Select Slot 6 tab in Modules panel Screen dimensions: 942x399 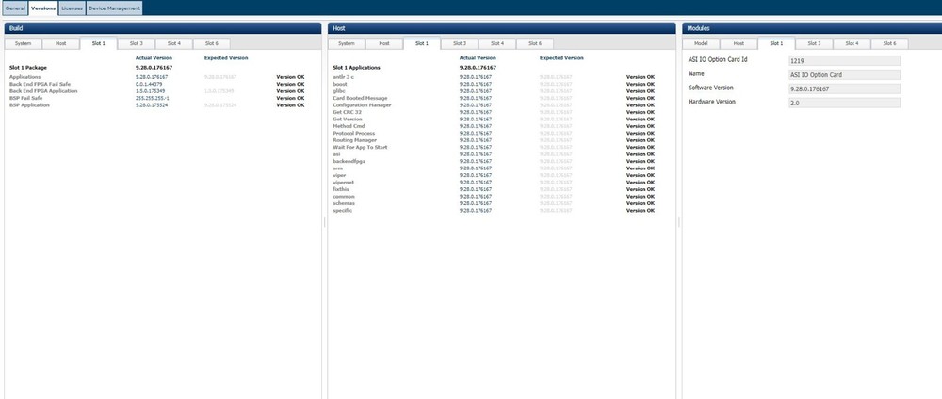[x=890, y=43]
